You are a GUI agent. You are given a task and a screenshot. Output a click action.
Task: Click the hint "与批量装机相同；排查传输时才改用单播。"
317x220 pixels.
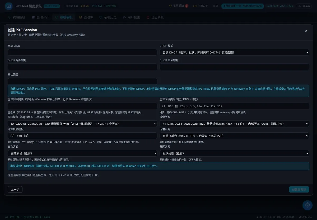coord(182,142)
